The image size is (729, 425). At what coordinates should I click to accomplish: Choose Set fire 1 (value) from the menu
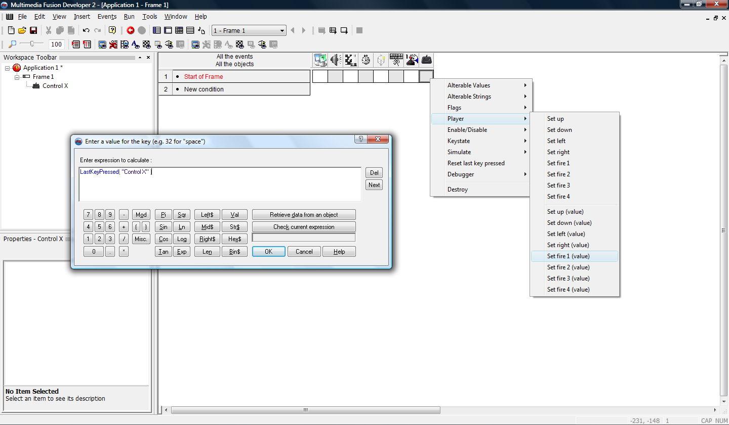(568, 256)
